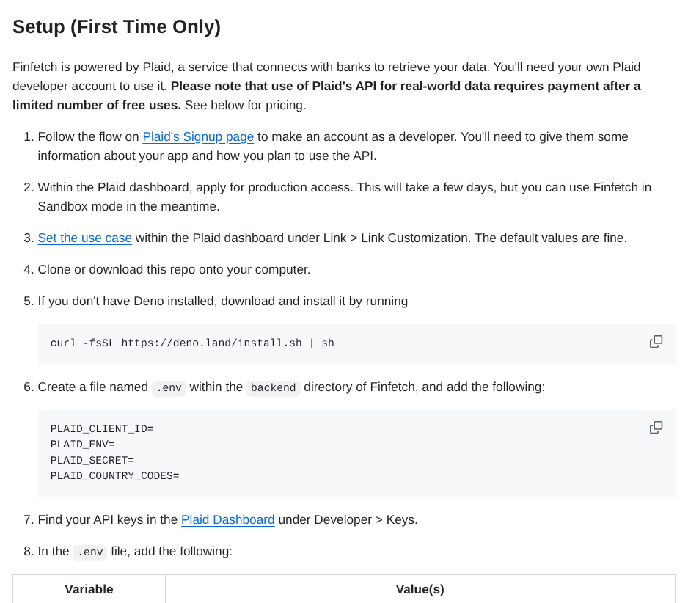Open Plaid's Signup page link
This screenshot has height=603, width=688.
[x=198, y=137]
